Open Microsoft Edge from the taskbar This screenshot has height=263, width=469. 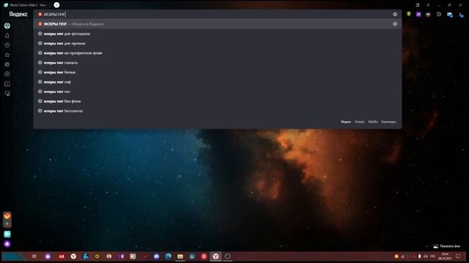click(x=169, y=256)
